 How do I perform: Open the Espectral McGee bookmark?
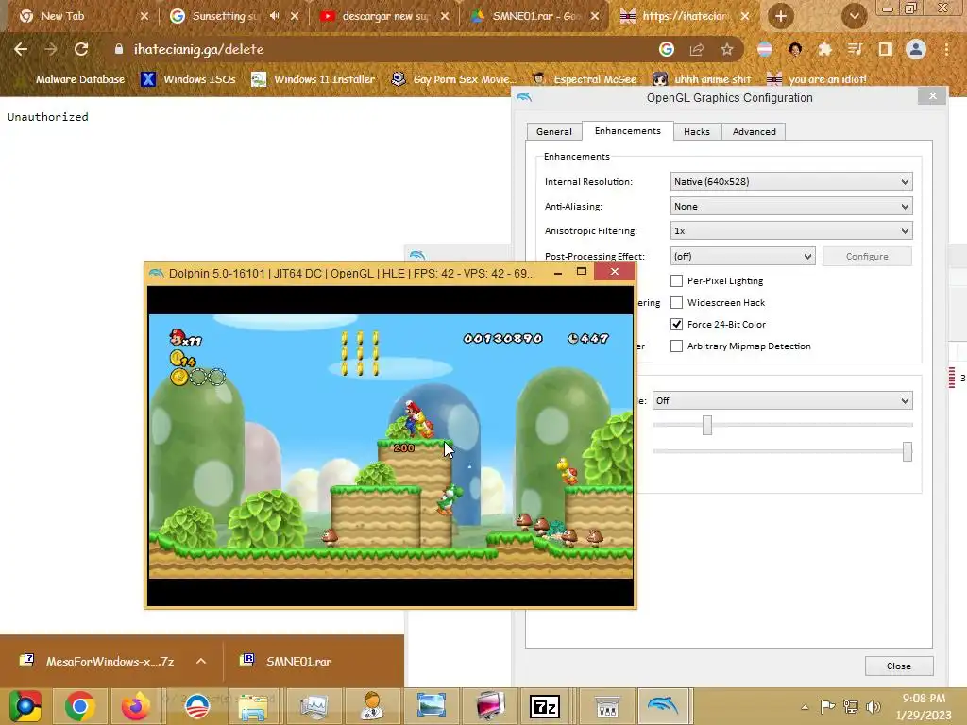(584, 79)
